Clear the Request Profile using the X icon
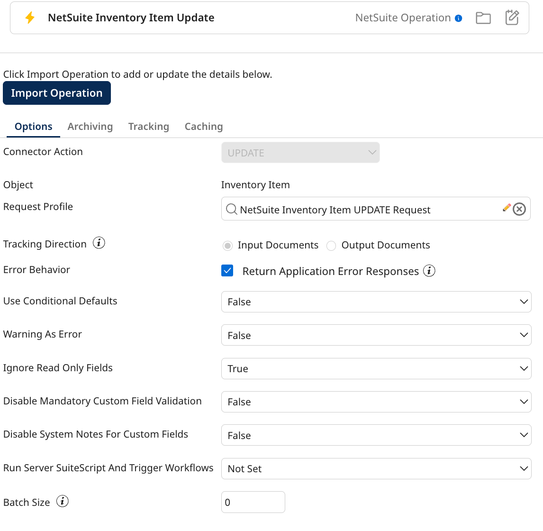 [519, 209]
